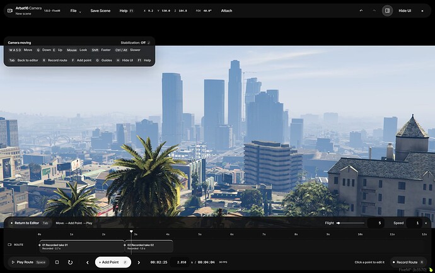Click the timeline playhead marker

(131, 231)
